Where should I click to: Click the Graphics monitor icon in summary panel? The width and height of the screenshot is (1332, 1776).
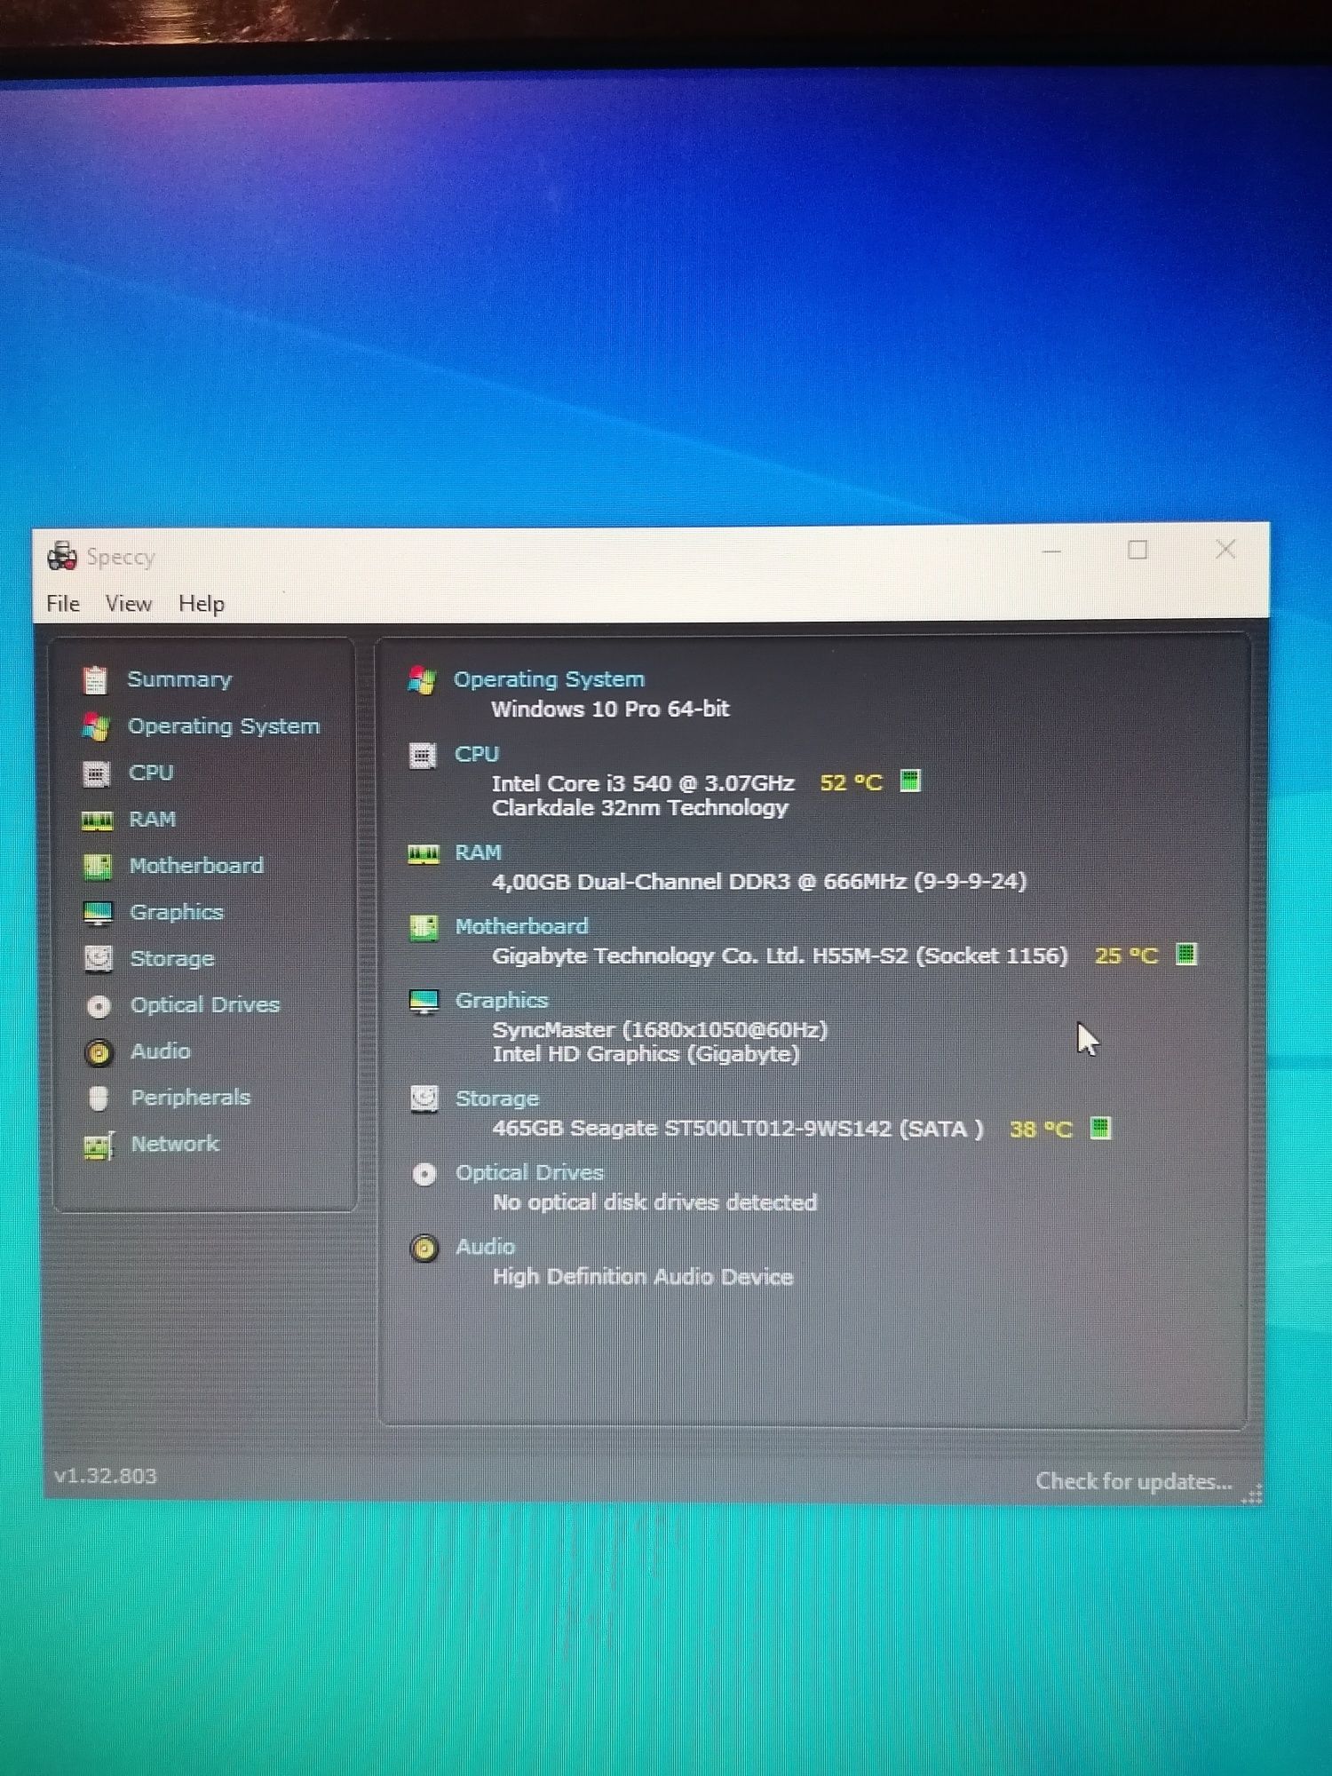pos(424,1002)
